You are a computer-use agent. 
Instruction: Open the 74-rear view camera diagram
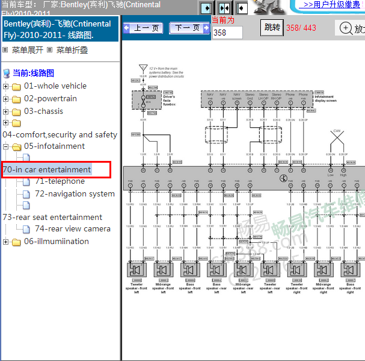click(x=73, y=228)
